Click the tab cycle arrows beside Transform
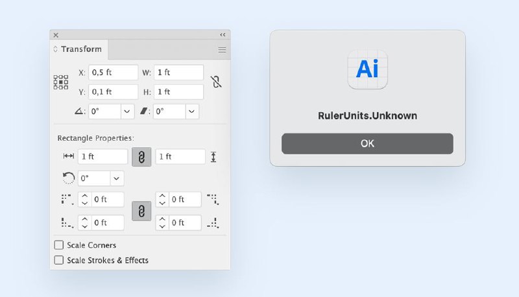Screen dimensions: 519x297 click(x=55, y=49)
